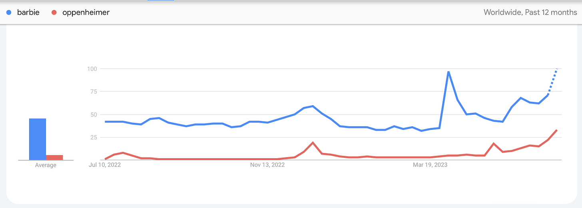Select the oppenheimer search term label
Image resolution: width=582 pixels, height=208 pixels.
click(86, 12)
